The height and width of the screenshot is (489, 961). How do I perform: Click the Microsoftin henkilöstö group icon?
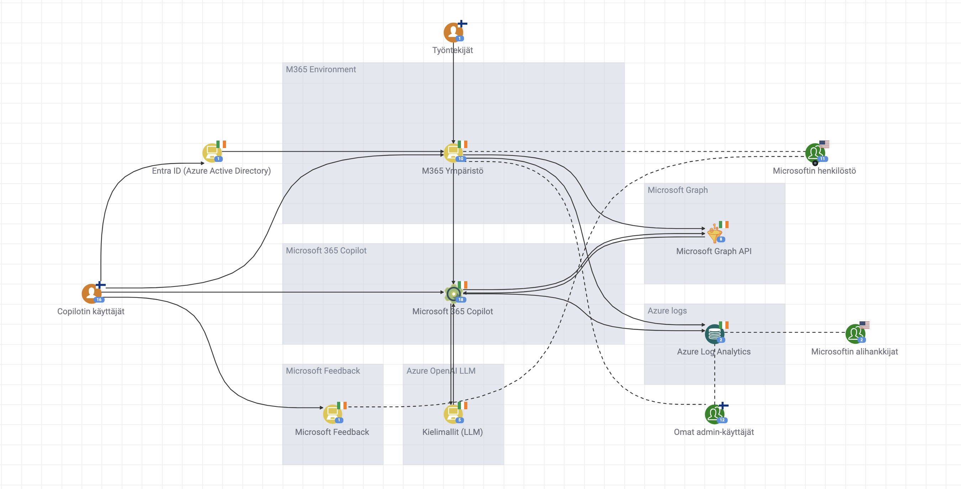(814, 153)
